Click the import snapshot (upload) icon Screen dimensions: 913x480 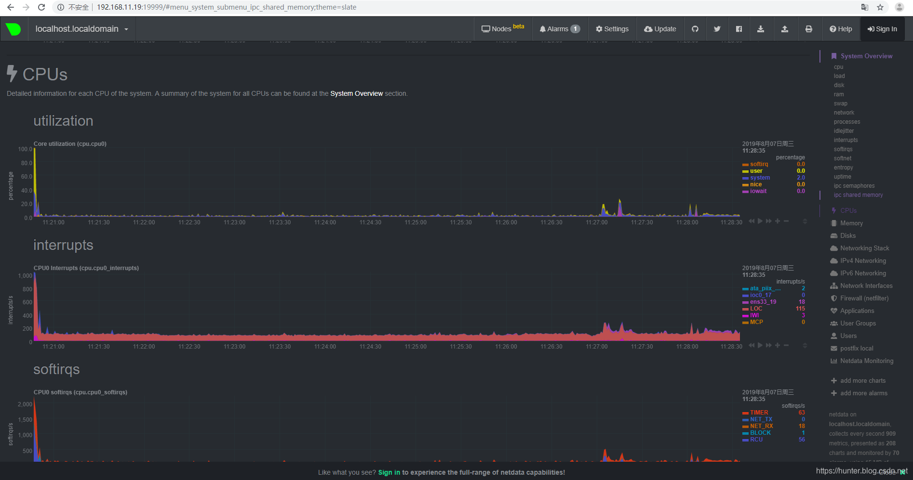coord(785,29)
